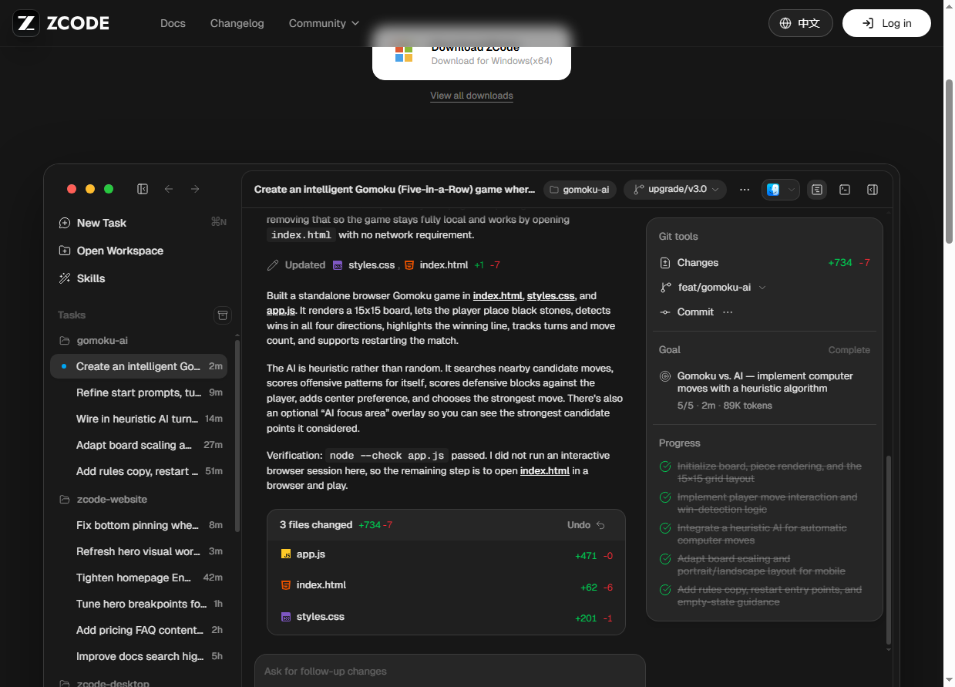This screenshot has height=687, width=955.
Task: Toggle the Initialize board progress checkmark
Action: coord(665,466)
